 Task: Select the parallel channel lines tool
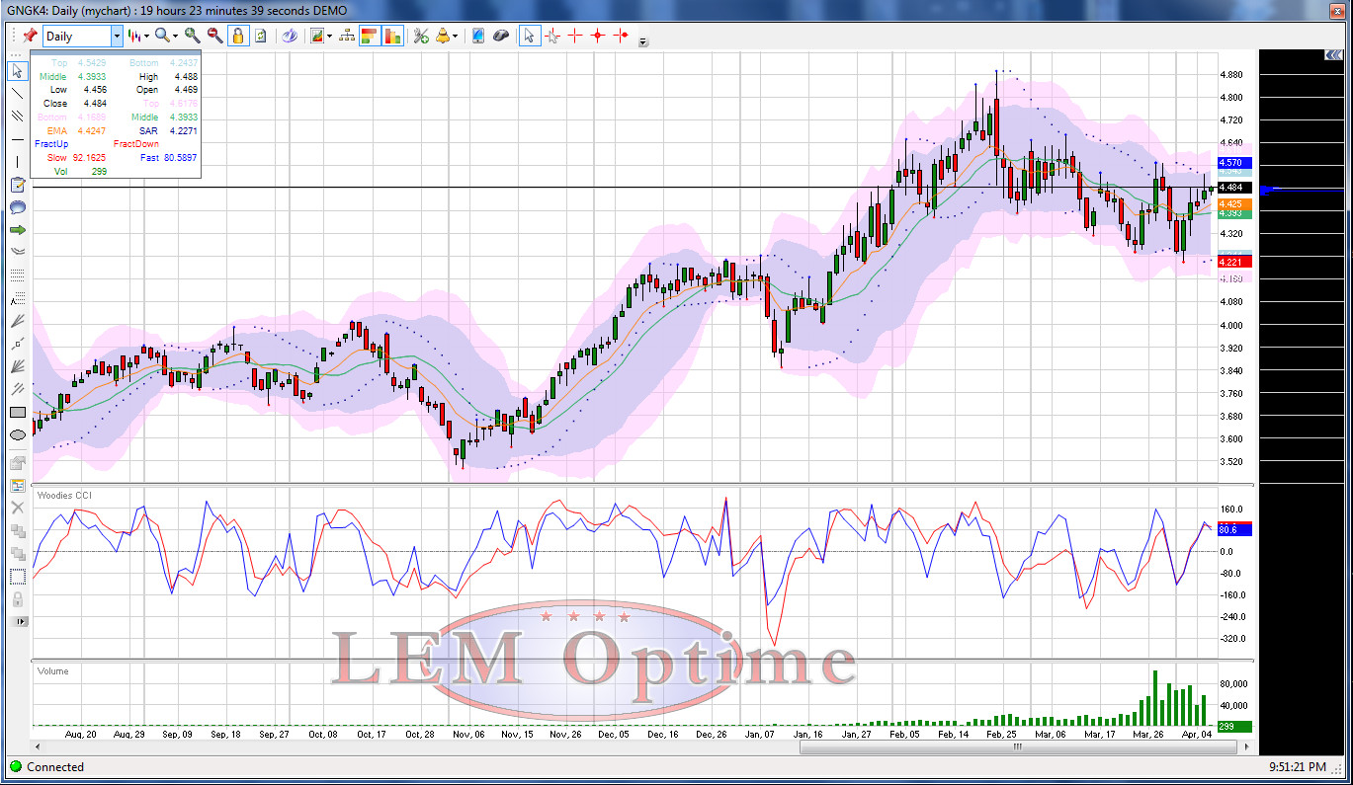[17, 117]
